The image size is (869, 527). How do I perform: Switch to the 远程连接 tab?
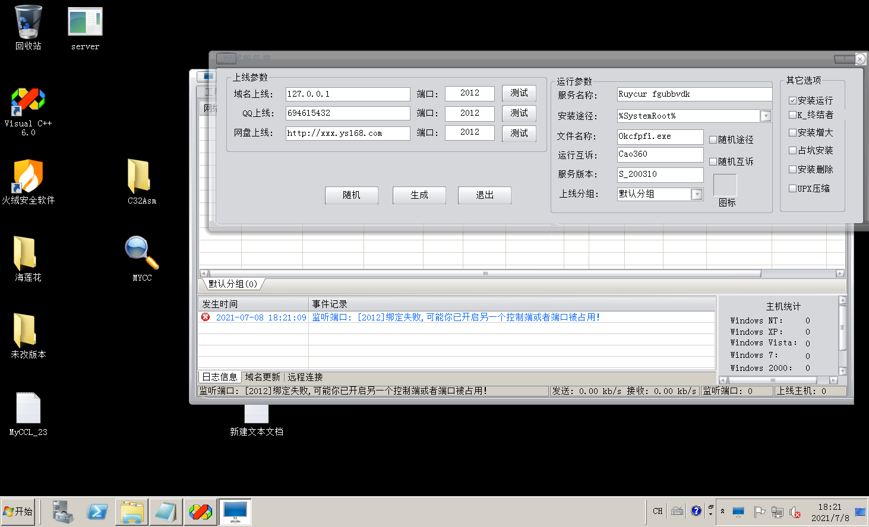(x=305, y=377)
